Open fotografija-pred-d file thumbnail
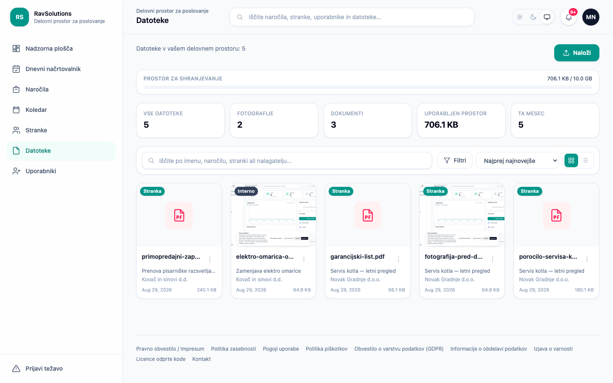The width and height of the screenshot is (613, 383). point(462,215)
